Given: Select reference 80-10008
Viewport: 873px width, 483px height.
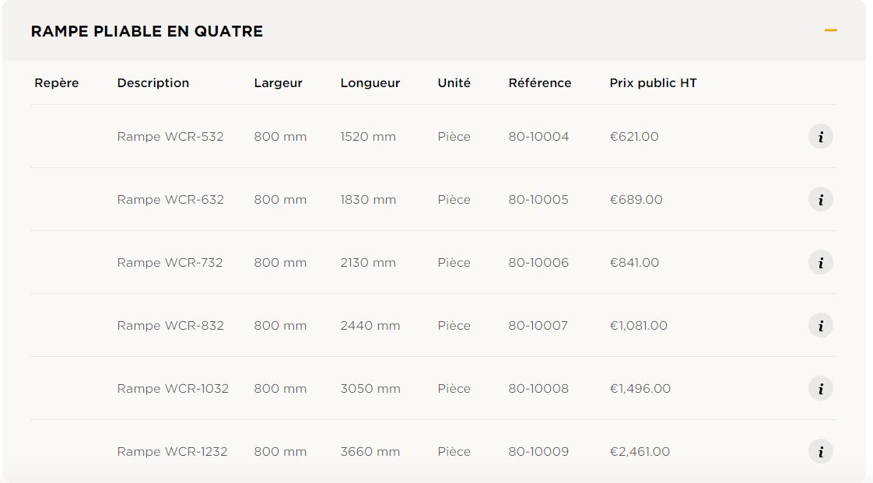Looking at the screenshot, I should coord(538,389).
